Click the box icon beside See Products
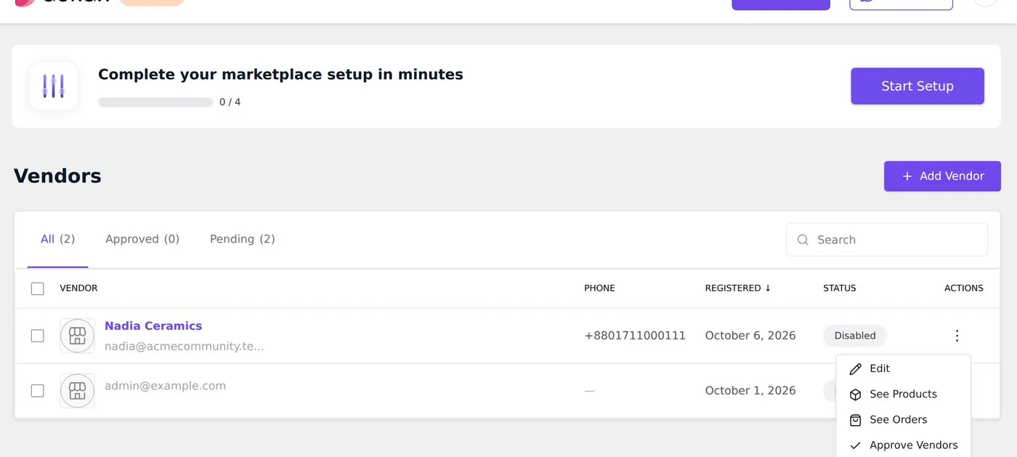The width and height of the screenshot is (1017, 457). (856, 395)
